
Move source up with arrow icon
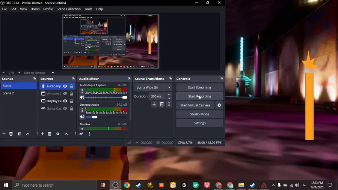[x=66, y=134]
